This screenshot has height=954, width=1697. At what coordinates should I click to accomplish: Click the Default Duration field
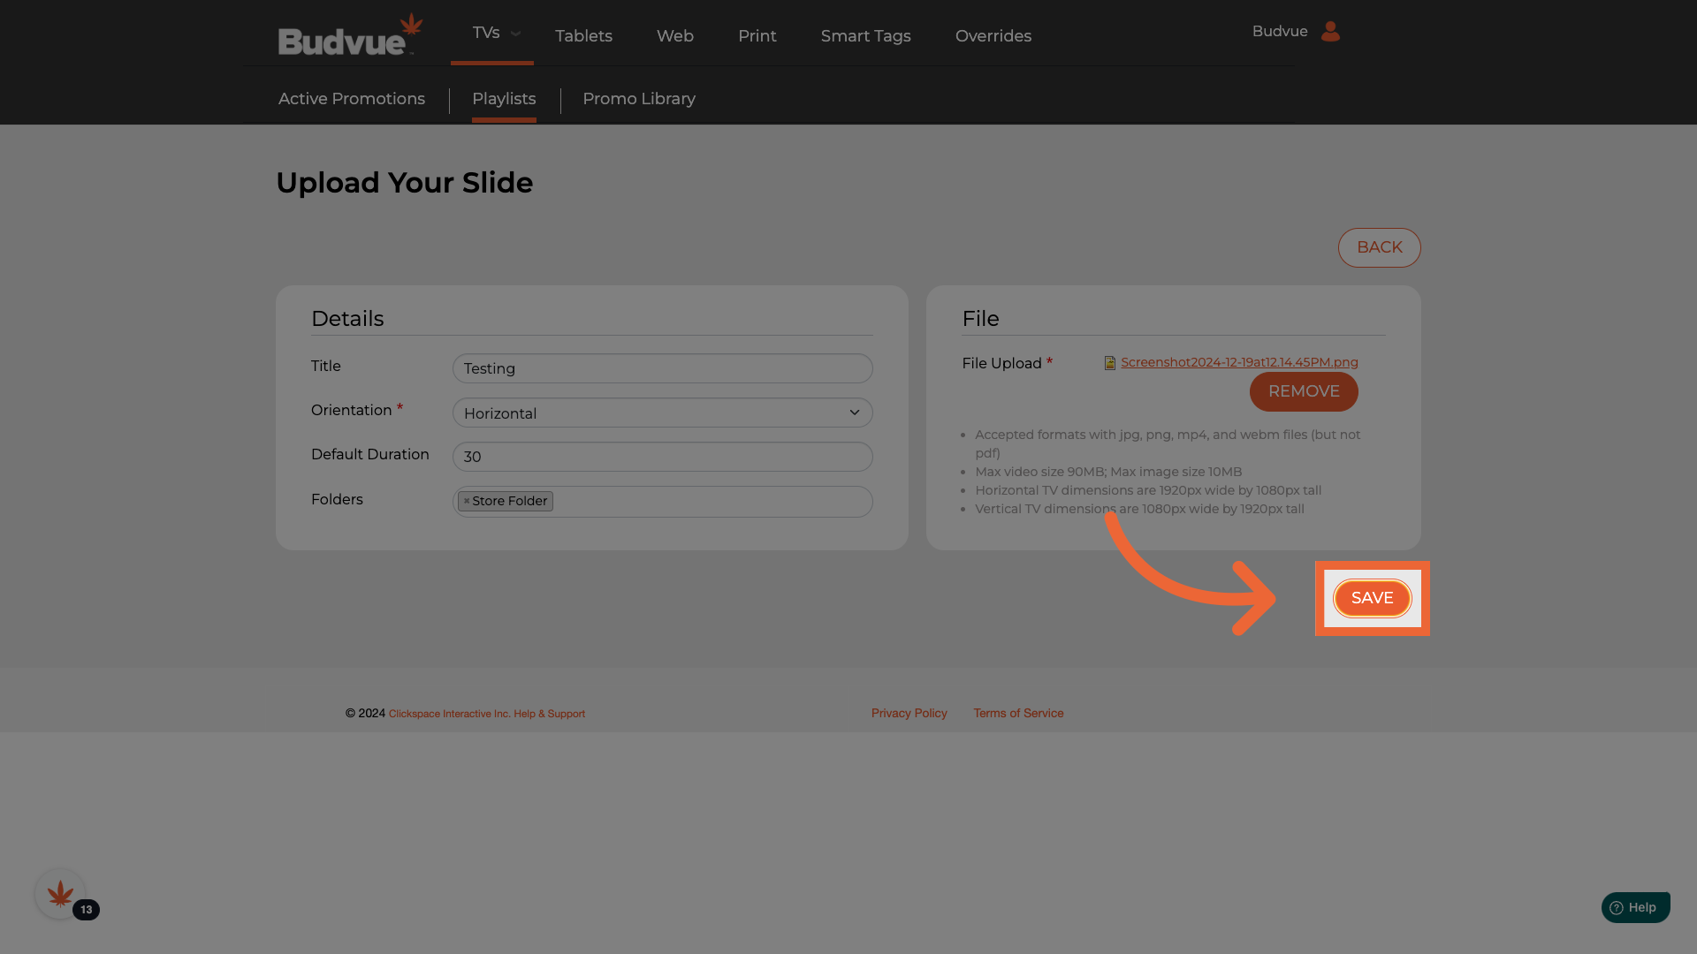click(x=662, y=457)
